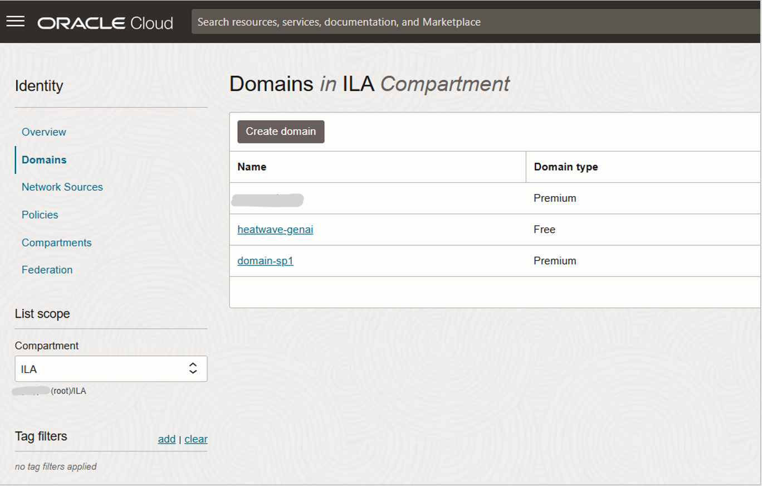Viewport: 763px width, 486px height.
Task: Add a new tag filter
Action: [167, 439]
